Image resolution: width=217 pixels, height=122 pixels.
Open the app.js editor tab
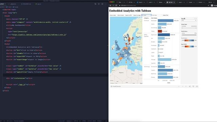38,4
